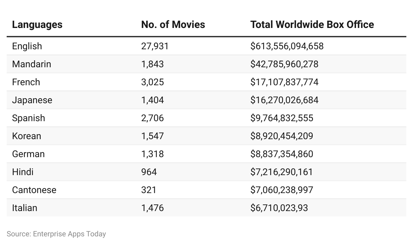Click the Languages column header
413x245 pixels.
click(37, 25)
